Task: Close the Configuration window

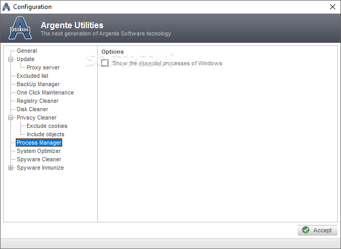Action: [x=332, y=7]
